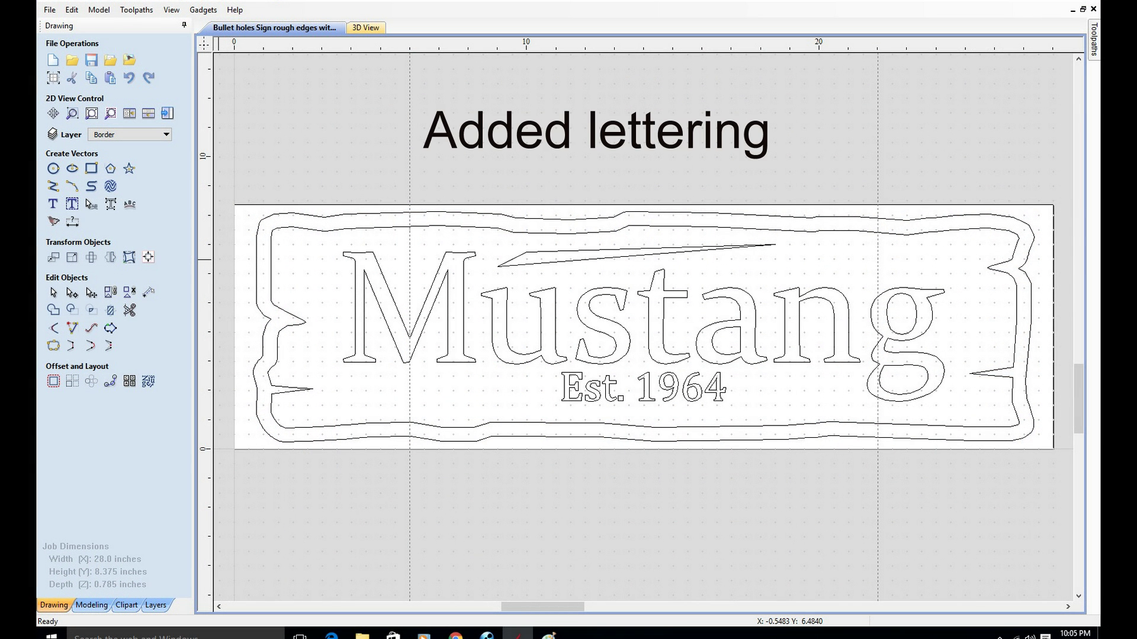Select the Draw Arc tool
This screenshot has height=639, width=1137.
[x=72, y=186]
